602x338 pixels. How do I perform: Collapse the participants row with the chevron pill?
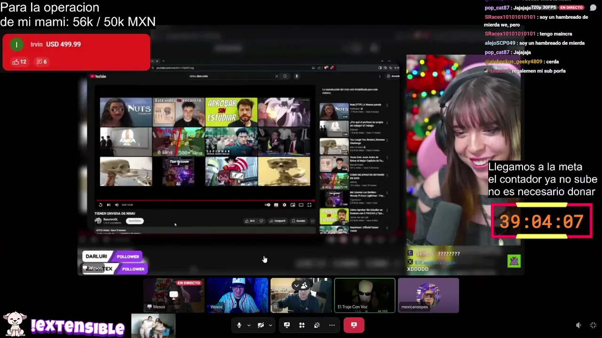301,285
